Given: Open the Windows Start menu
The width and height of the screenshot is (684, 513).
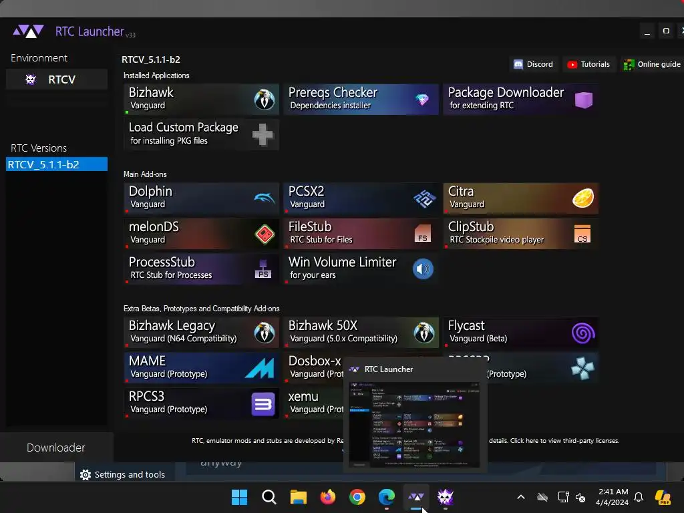Looking at the screenshot, I should coord(239,497).
